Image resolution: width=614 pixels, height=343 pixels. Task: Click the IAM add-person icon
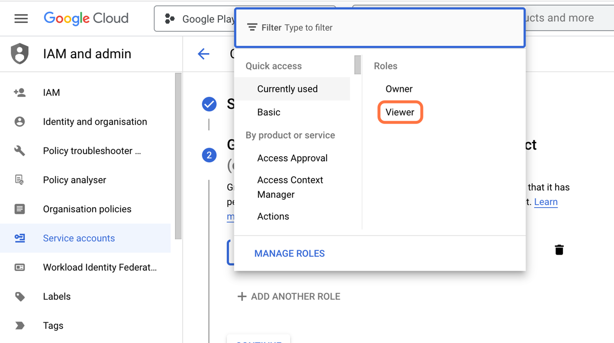20,92
